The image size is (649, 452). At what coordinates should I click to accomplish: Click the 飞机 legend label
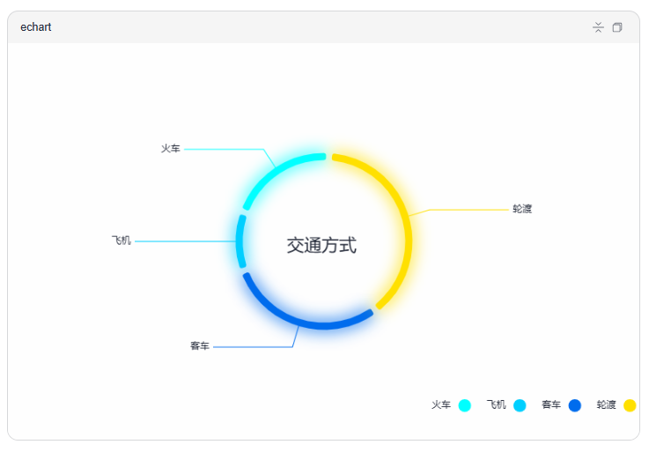click(497, 404)
